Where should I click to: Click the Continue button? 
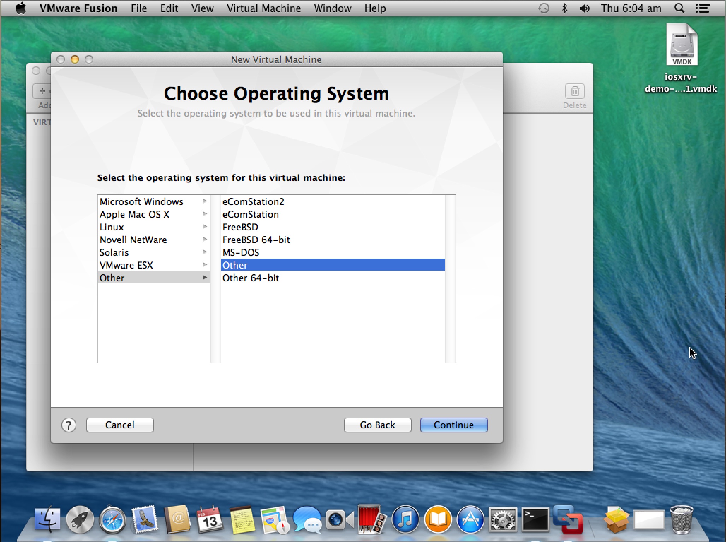[x=454, y=425]
